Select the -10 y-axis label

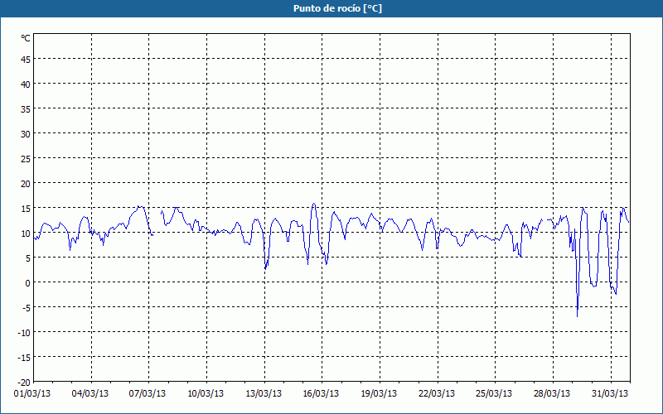click(24, 333)
